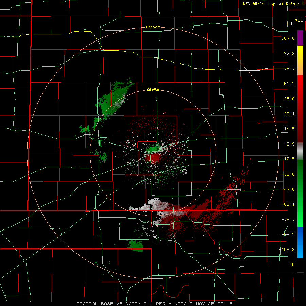The height and width of the screenshot is (306, 306).
Task: Click the 76.7 velocity scale value
Action: click(289, 68)
